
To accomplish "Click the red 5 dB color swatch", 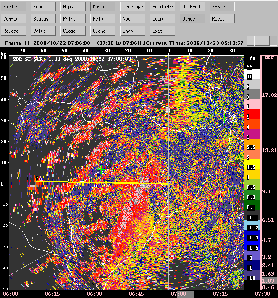I will pyautogui.click(x=252, y=117).
